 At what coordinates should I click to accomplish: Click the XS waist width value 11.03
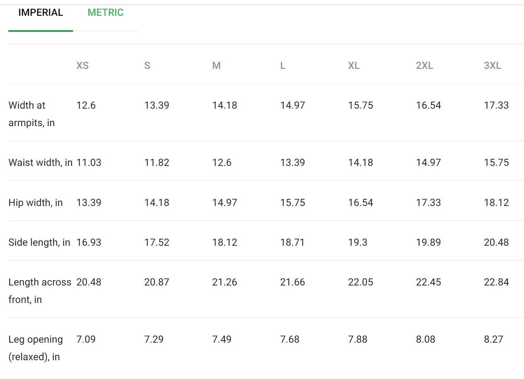click(x=89, y=162)
